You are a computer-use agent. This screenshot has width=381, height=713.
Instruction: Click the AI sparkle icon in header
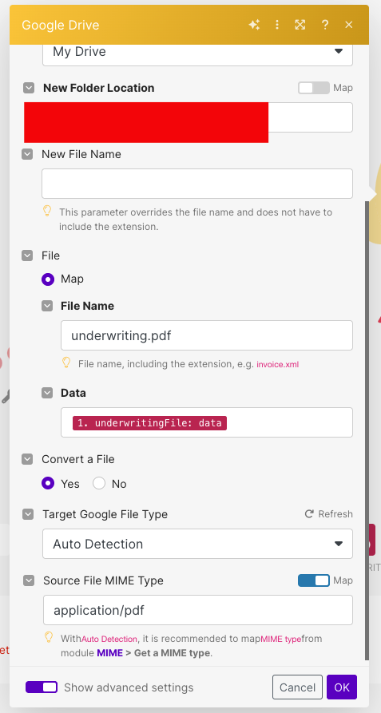coord(254,25)
